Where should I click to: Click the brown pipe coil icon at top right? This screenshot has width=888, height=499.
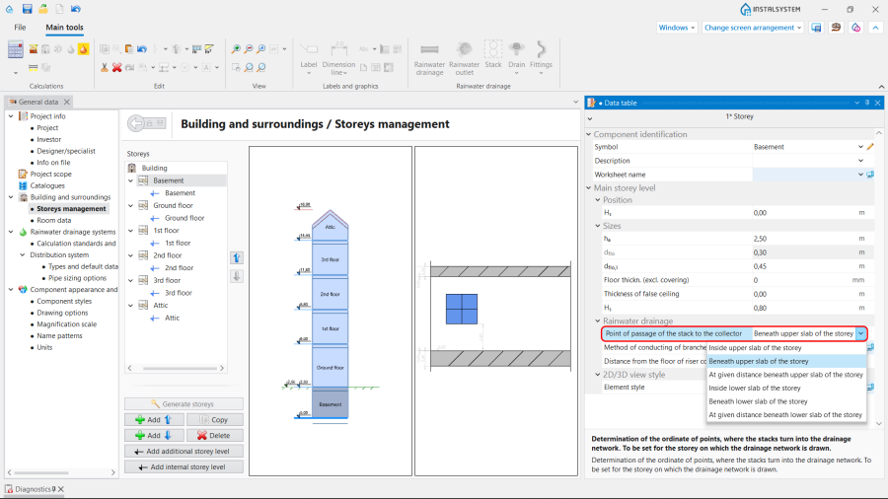[x=836, y=28]
